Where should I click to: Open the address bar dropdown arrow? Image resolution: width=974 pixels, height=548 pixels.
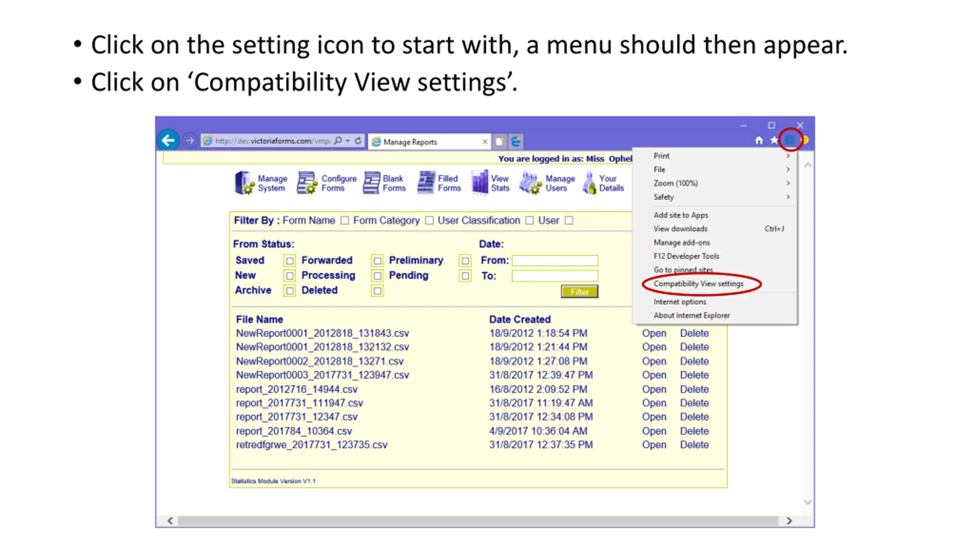pos(348,141)
